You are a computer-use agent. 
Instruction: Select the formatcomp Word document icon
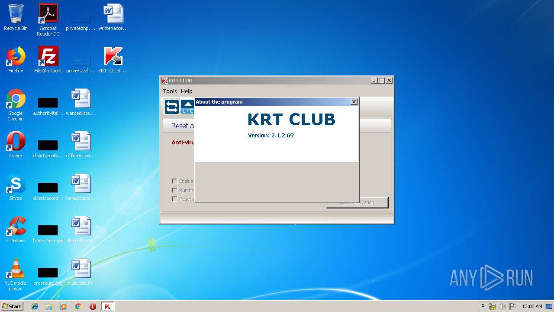(x=81, y=188)
